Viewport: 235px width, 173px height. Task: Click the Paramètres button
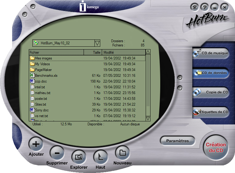tap(177, 141)
